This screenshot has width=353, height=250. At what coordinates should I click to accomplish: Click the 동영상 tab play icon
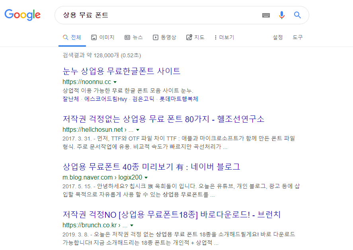(x=155, y=37)
